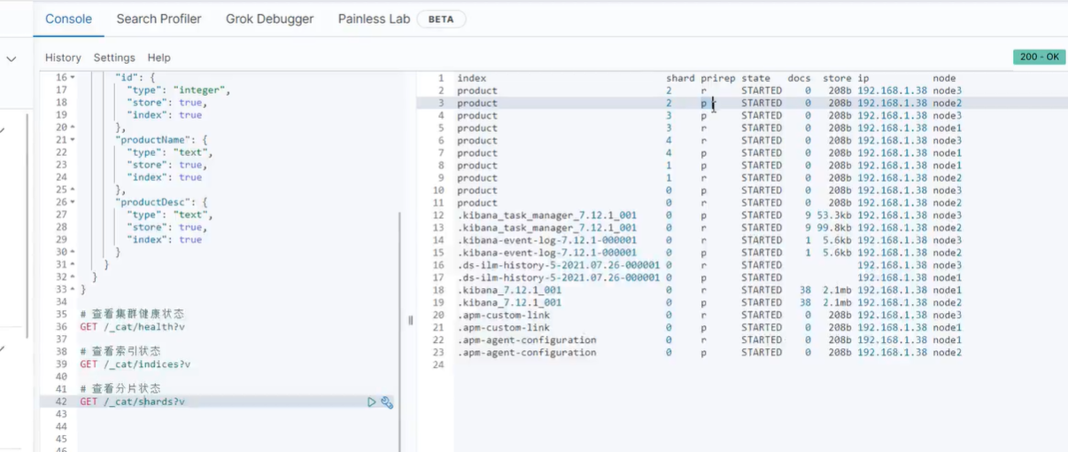Click .kibana_task_manager_7.12.1_001 on output line 12
This screenshot has width=1068, height=452.
click(x=546, y=215)
